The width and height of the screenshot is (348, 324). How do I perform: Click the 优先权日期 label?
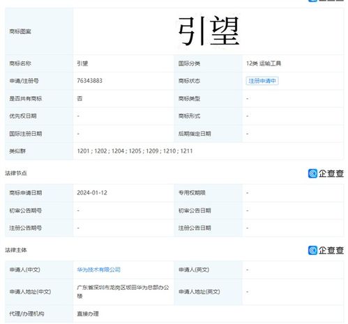23,116
